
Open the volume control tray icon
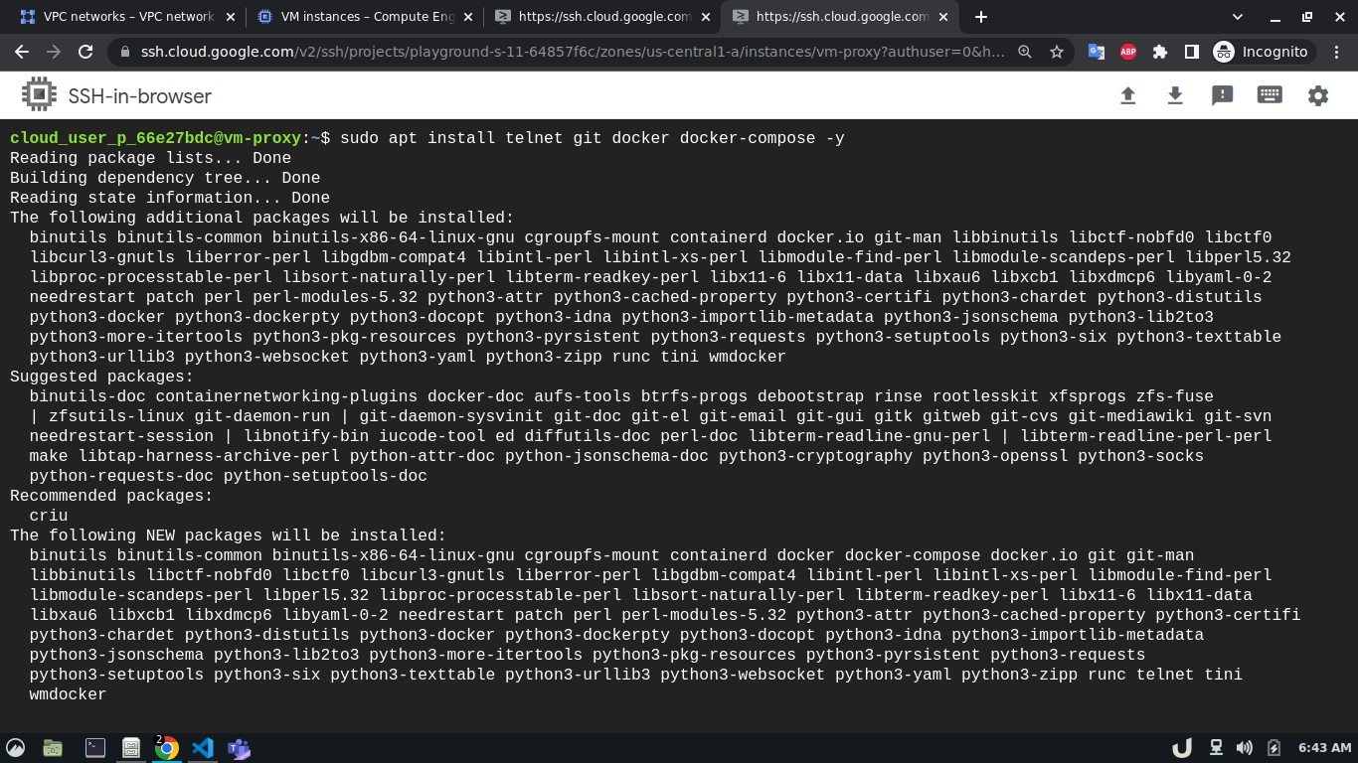(x=1244, y=747)
